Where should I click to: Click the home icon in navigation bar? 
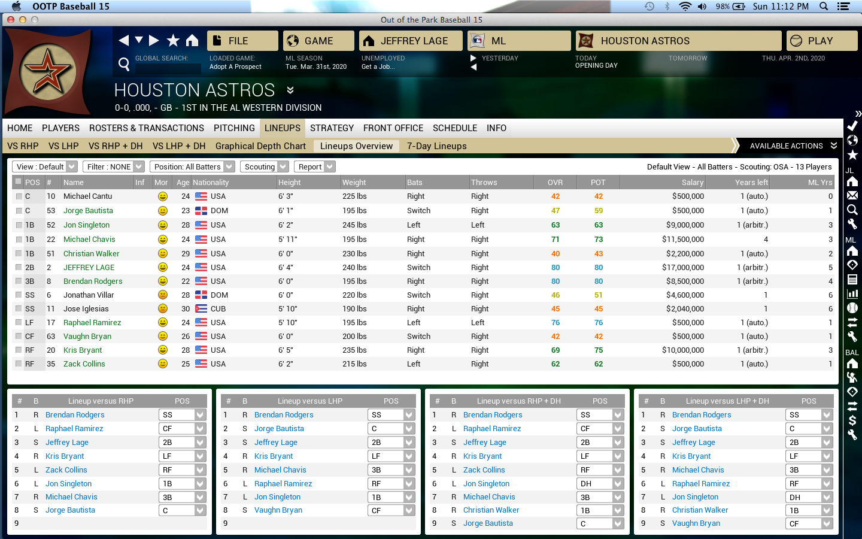[192, 40]
